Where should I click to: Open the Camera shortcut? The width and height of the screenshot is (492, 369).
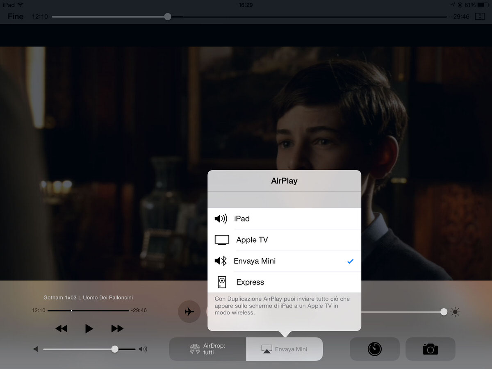coord(430,349)
